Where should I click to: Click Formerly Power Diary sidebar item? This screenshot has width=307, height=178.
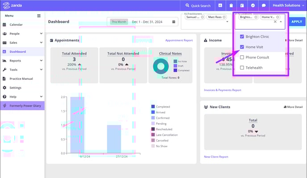(22, 106)
